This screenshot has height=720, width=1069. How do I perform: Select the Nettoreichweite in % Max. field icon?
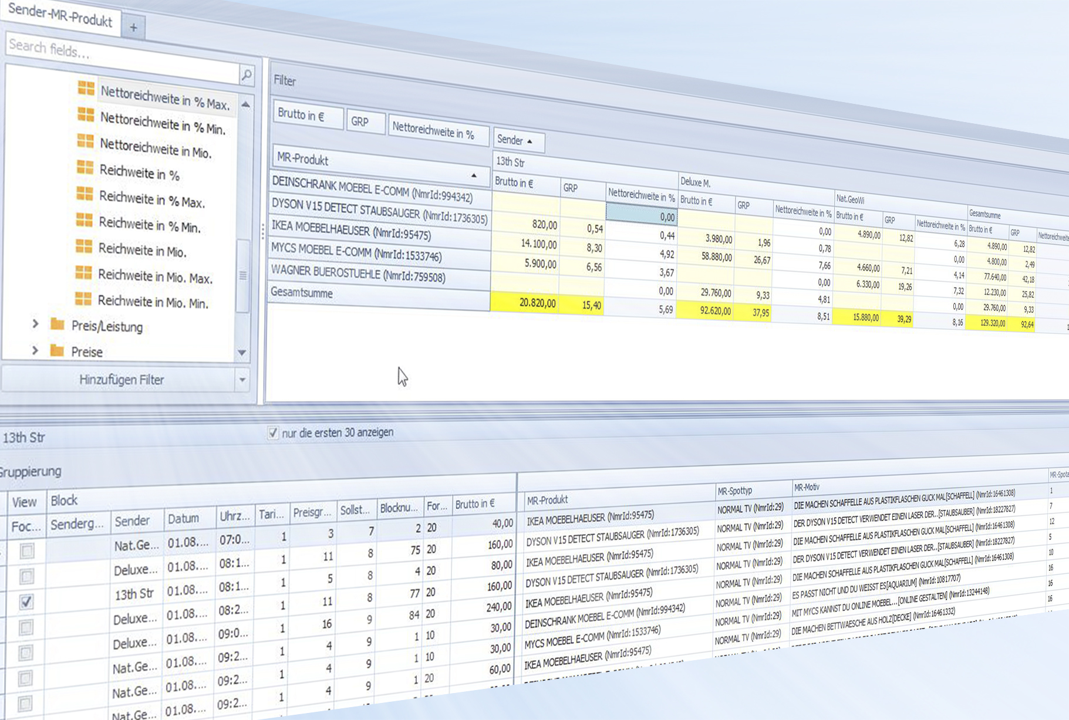pos(86,88)
